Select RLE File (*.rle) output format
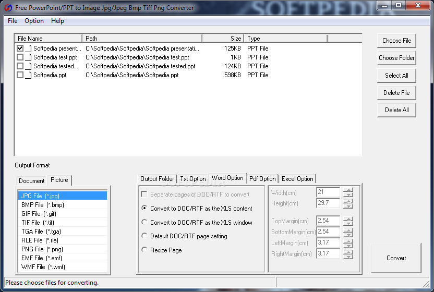The height and width of the screenshot is (292, 434). pyautogui.click(x=63, y=240)
